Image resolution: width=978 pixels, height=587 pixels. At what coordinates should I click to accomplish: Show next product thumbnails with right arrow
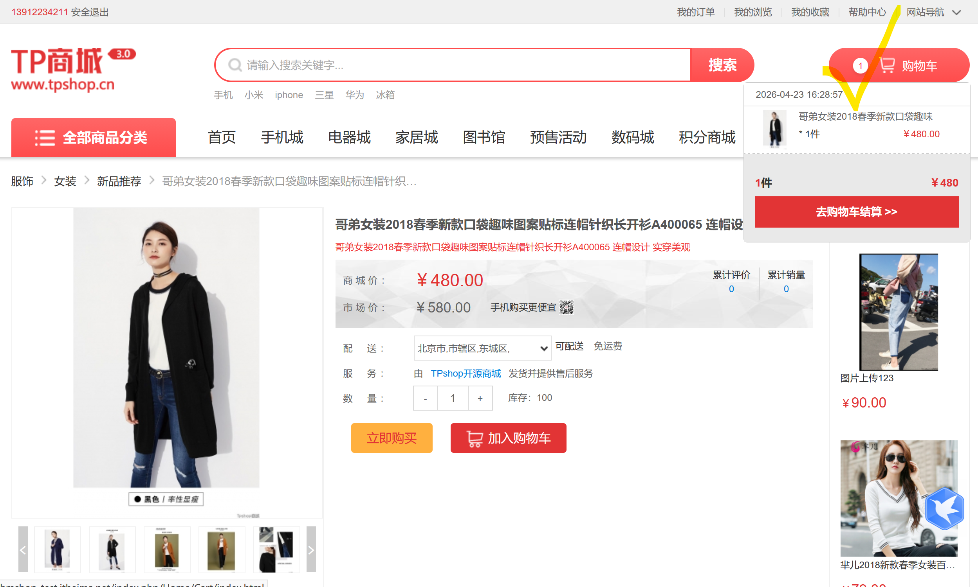311,549
